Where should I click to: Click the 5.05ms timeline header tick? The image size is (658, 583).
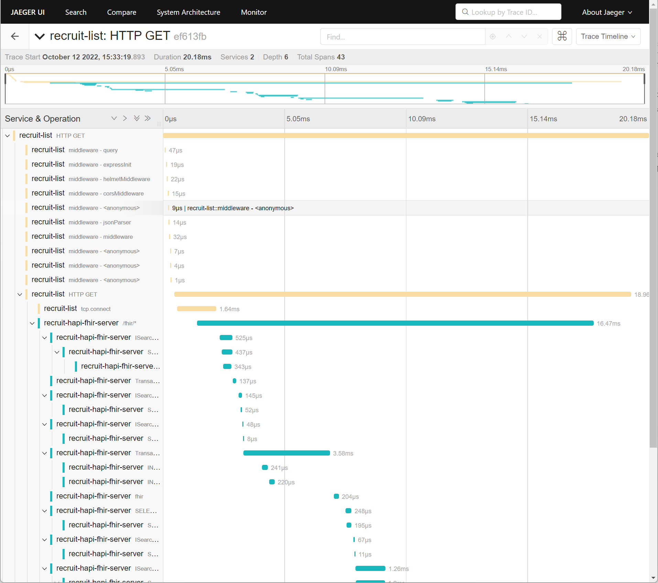[298, 119]
